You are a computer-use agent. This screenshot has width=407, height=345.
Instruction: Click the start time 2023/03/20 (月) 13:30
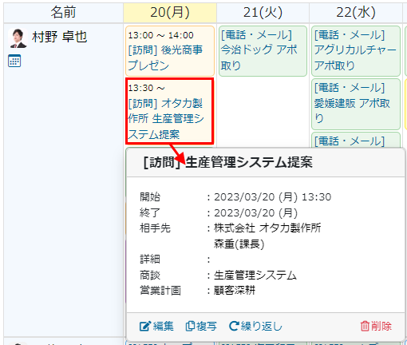click(273, 197)
